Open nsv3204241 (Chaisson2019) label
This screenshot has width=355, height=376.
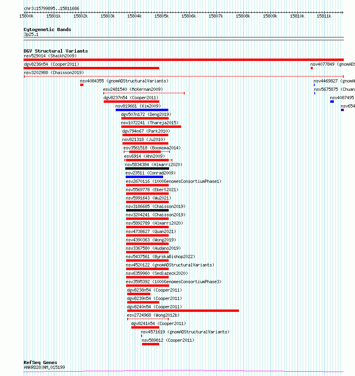tap(156, 215)
